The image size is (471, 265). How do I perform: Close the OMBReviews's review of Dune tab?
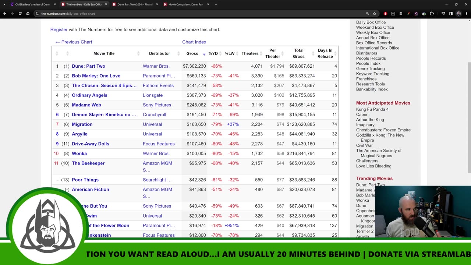(x=55, y=4)
